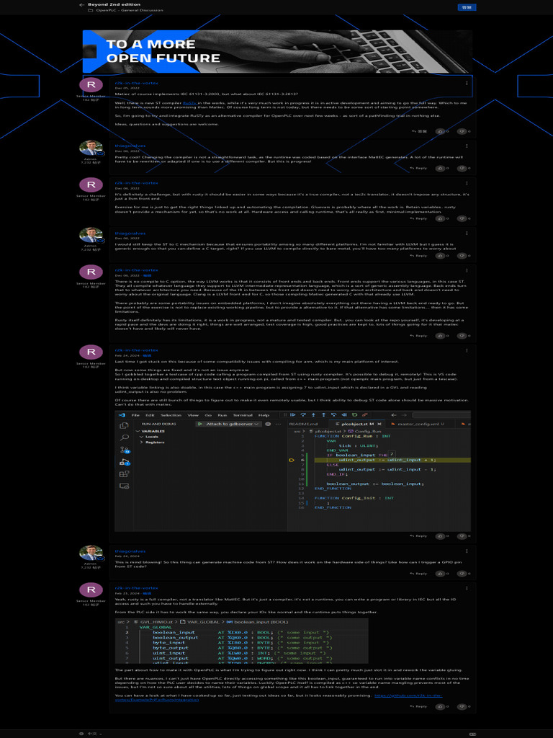Screen dimensions: 553x738
Task: Click the back arrow beside Beyond 2nd edition
Action: pyautogui.click(x=82, y=4)
